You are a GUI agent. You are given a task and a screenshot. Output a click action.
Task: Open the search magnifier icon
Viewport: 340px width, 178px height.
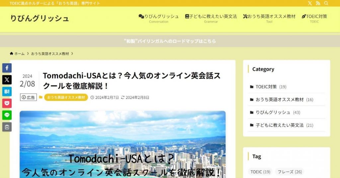tap(326, 3)
